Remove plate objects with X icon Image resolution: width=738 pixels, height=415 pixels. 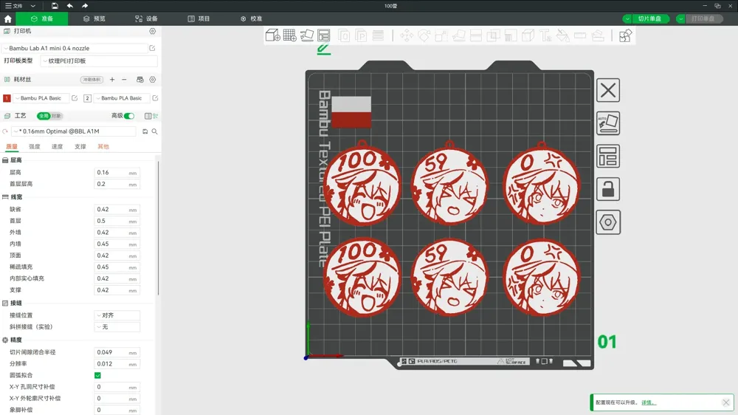(608, 90)
